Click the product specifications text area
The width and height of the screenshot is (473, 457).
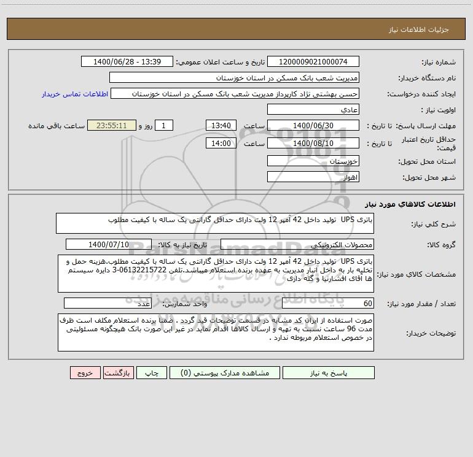216,274
